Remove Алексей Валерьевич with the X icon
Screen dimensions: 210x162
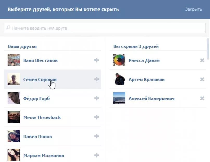[x=202, y=98]
